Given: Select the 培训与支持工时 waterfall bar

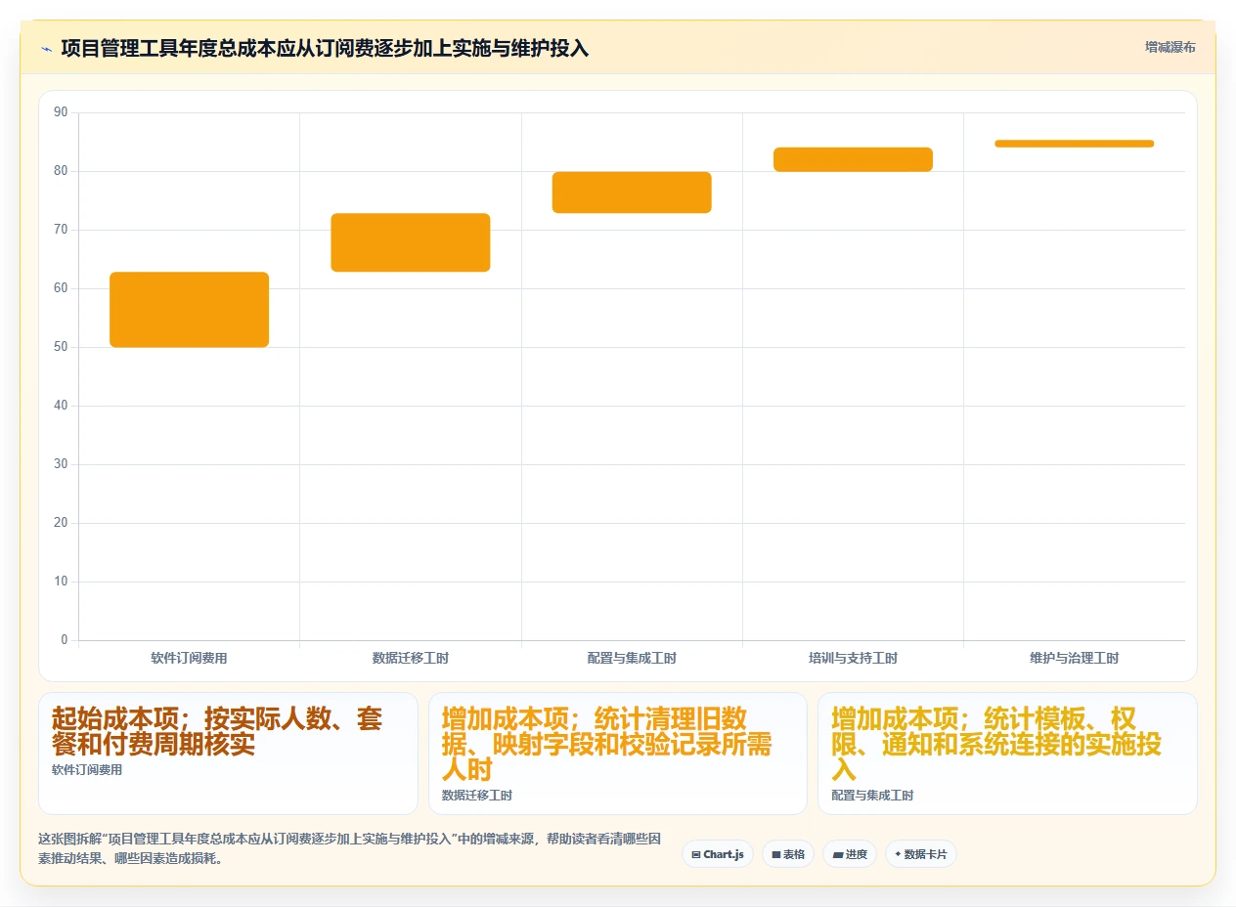Looking at the screenshot, I should coord(853,159).
